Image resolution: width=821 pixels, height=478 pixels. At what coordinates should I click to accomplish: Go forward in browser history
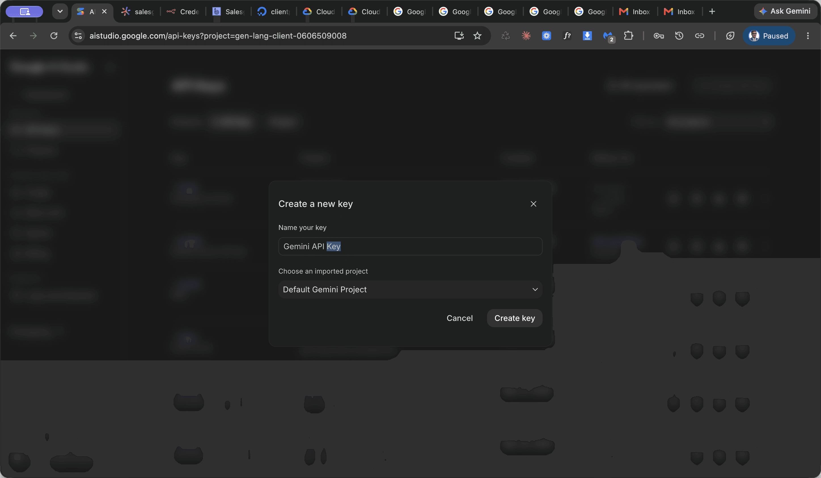pyautogui.click(x=33, y=36)
